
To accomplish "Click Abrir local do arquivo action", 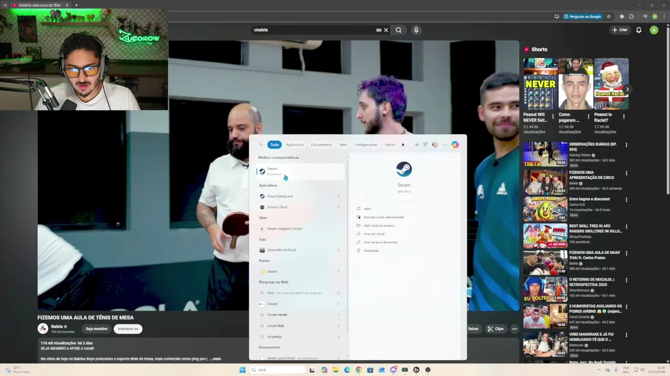I will coord(375,226).
